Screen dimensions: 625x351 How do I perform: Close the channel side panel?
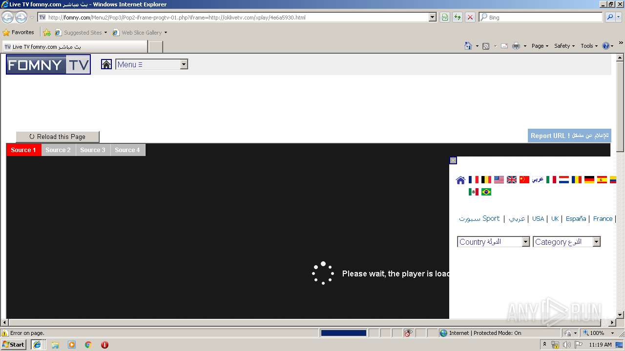tap(453, 160)
